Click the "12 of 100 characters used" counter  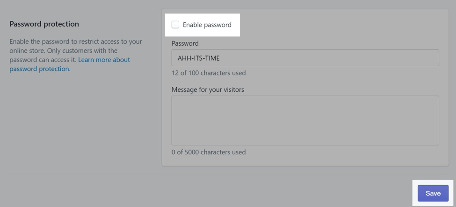point(209,73)
